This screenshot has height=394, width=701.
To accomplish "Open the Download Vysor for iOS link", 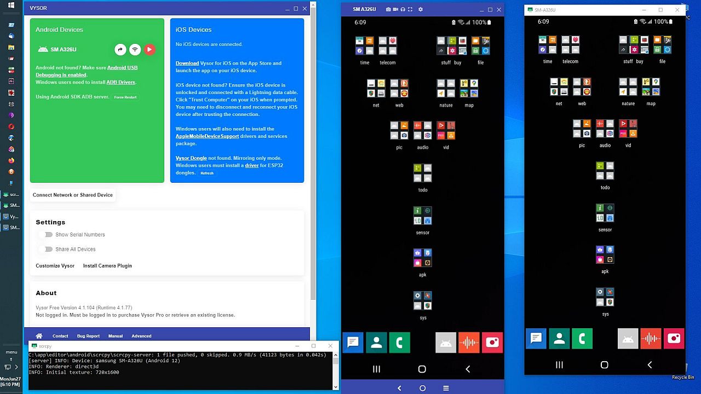I will tap(187, 63).
